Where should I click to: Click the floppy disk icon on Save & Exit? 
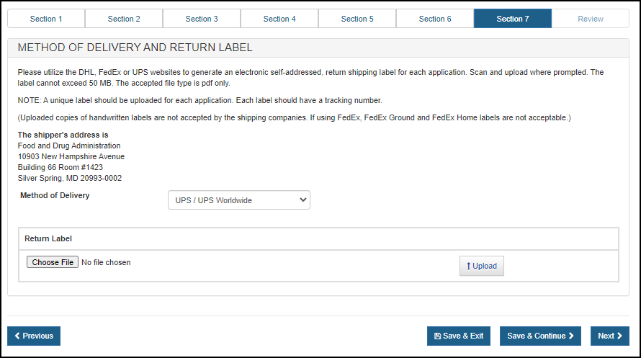pyautogui.click(x=438, y=336)
